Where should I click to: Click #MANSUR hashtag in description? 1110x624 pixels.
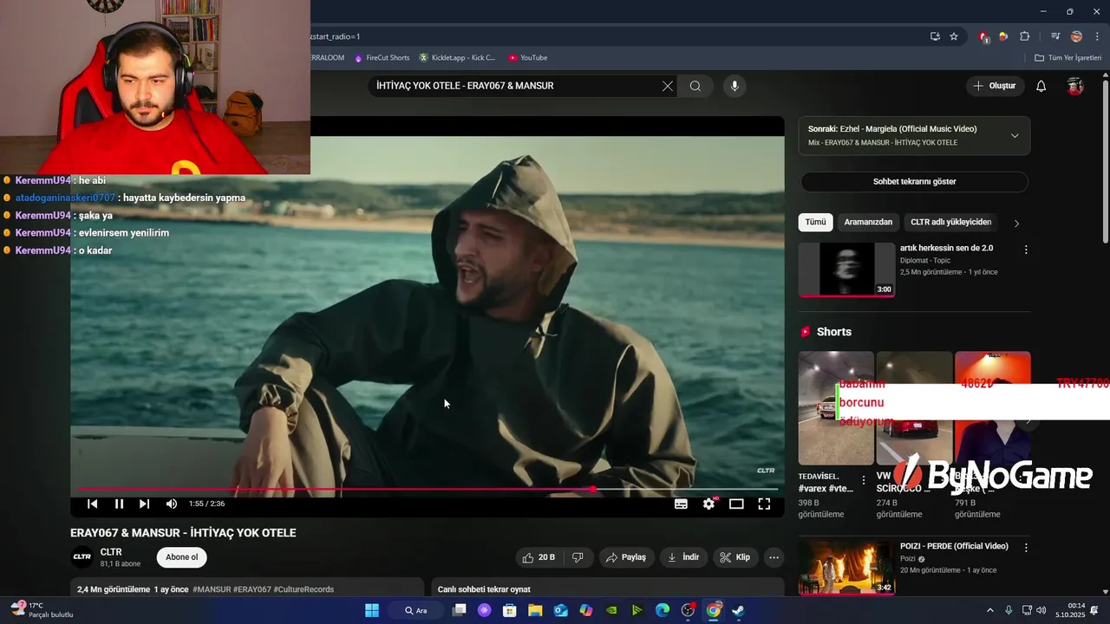212,589
